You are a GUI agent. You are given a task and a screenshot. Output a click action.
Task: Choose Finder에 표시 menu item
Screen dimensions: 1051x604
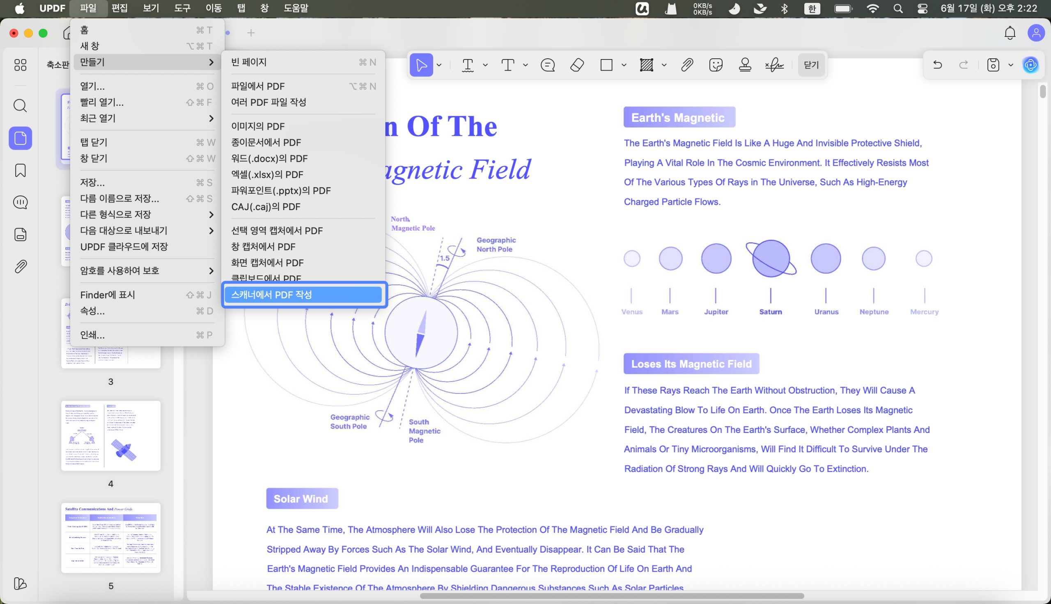click(147, 295)
